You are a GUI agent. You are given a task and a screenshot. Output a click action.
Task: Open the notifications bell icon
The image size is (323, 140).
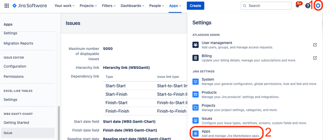click(297, 6)
